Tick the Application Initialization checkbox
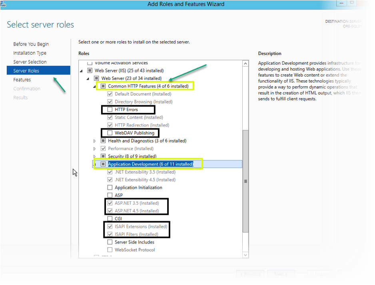The width and height of the screenshot is (375, 285). (x=110, y=187)
